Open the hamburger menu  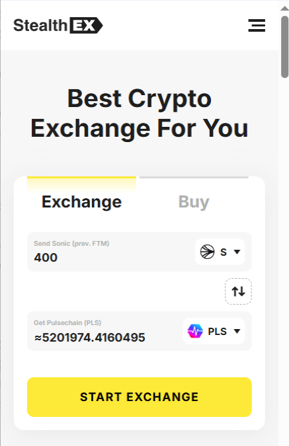tap(257, 25)
